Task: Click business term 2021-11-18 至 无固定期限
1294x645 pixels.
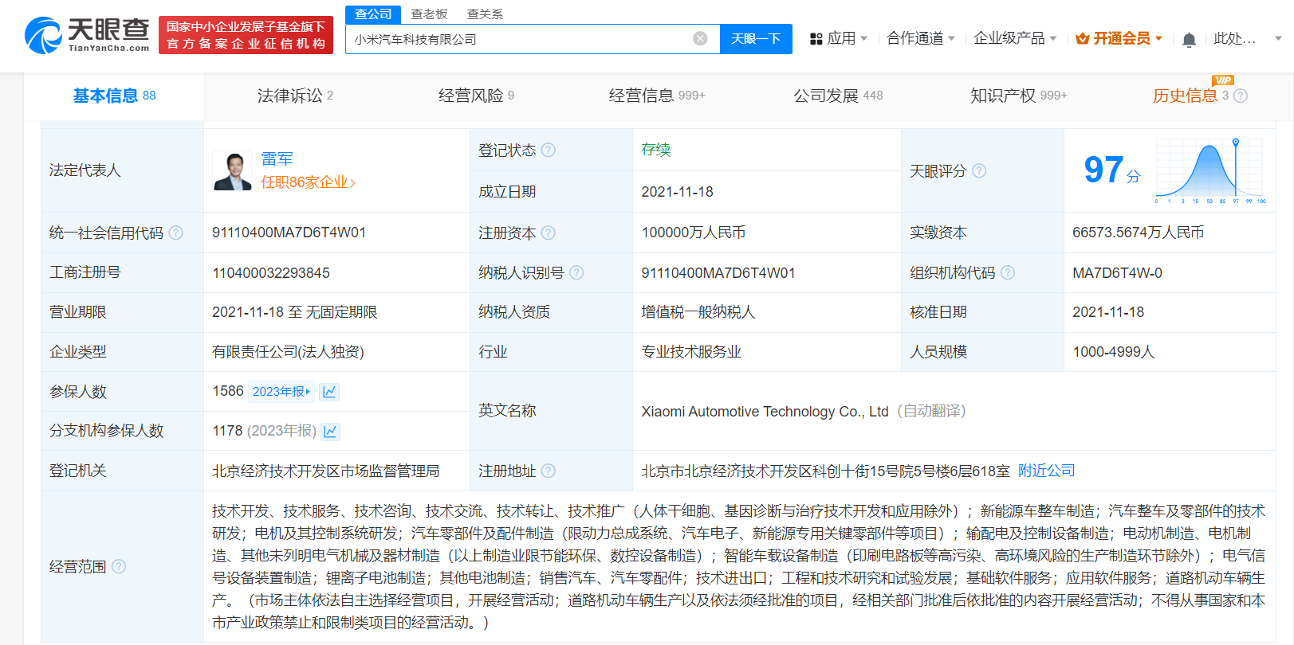Action: (x=294, y=311)
